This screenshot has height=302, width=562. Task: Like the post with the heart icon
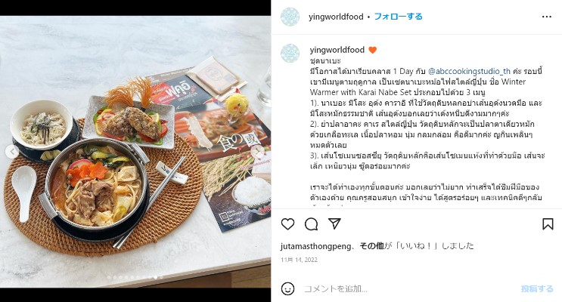(287, 224)
